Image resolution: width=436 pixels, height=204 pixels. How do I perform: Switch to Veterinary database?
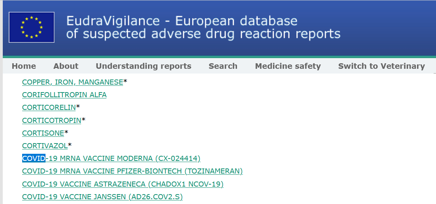[381, 66]
